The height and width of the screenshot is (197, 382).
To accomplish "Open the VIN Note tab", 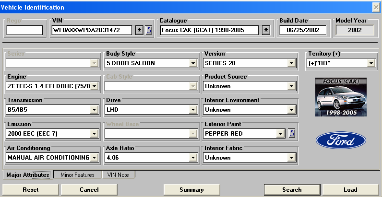I will click(x=118, y=175).
